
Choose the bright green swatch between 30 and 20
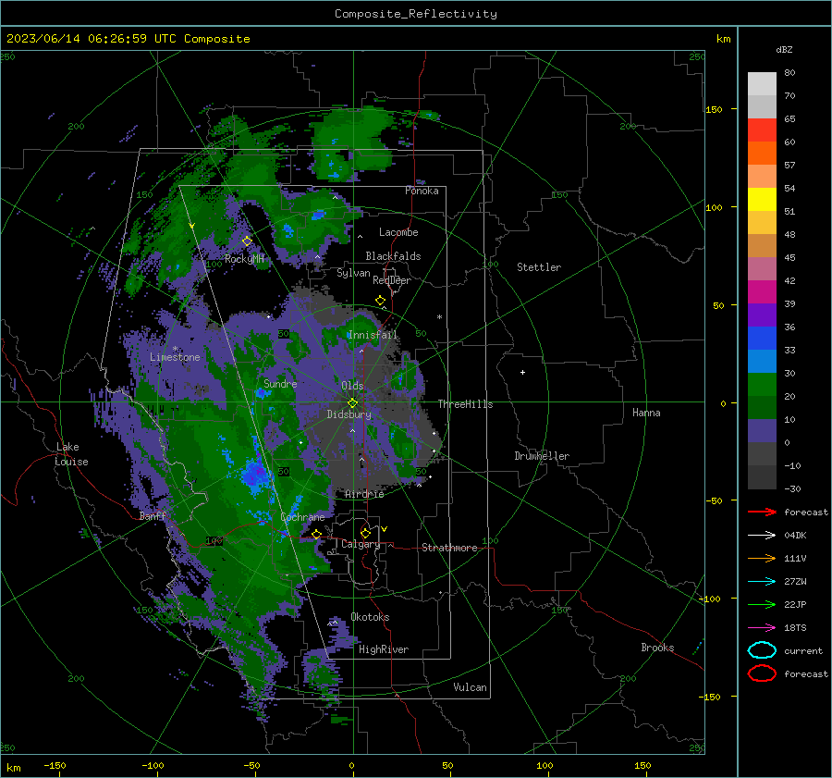coord(762,385)
